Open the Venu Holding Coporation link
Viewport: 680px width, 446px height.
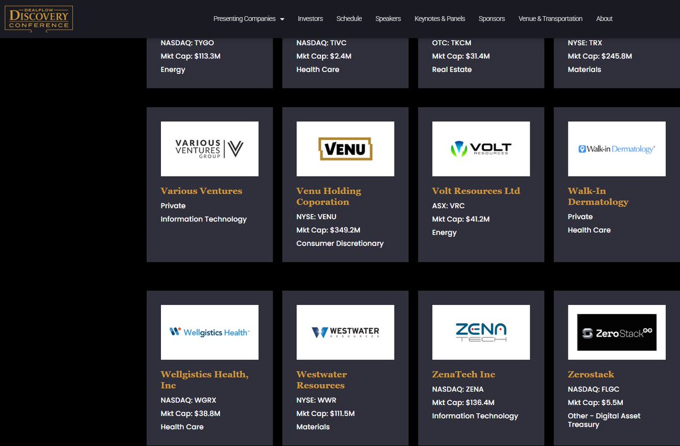point(329,196)
